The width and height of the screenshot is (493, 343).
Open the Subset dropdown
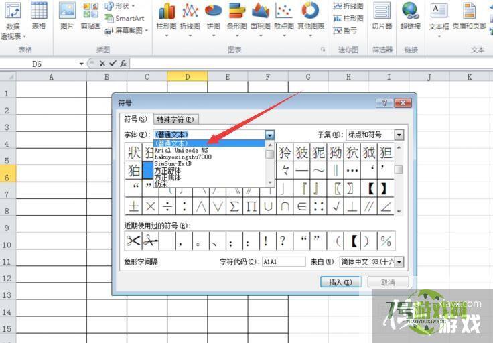[x=399, y=135]
